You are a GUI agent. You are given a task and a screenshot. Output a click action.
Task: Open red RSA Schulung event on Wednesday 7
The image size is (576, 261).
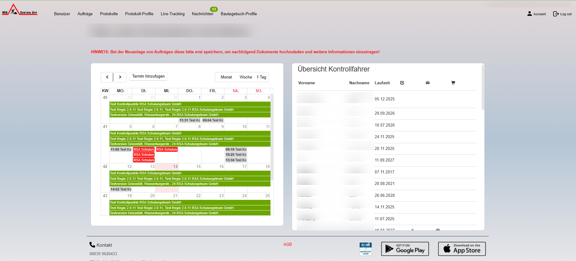167,150
